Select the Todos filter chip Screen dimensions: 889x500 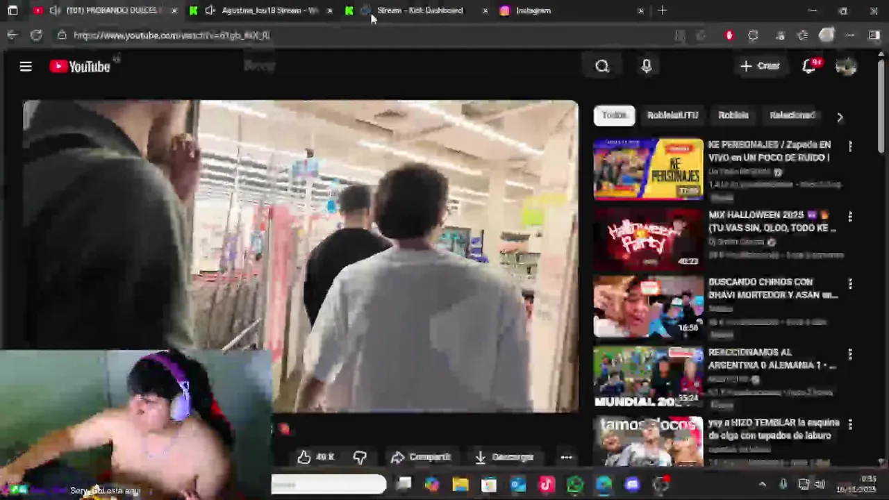click(x=614, y=116)
